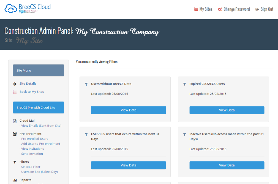Open My Sites in top navigation
The height and width of the screenshot is (184, 278).
[x=203, y=9]
